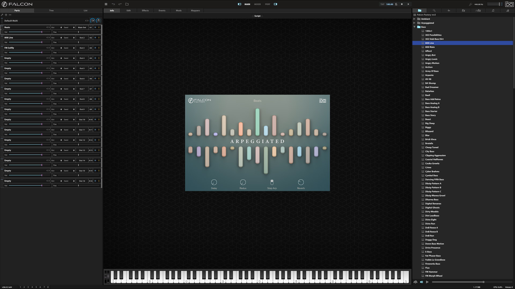
Task: Switch to the Edit tab
Action: point(129,10)
